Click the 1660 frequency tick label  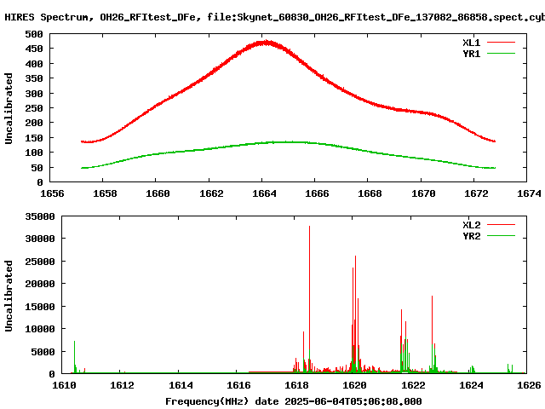158,193
